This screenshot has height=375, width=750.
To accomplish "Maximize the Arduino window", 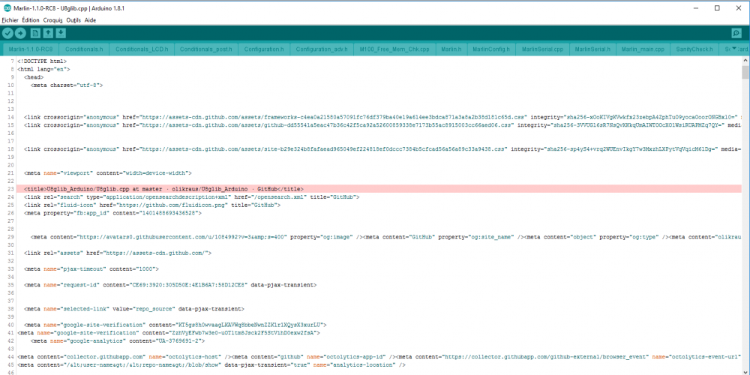I will pyautogui.click(x=717, y=7).
